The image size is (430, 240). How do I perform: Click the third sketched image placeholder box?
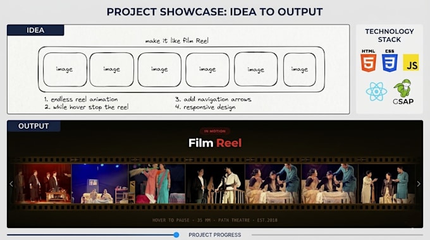pos(159,69)
